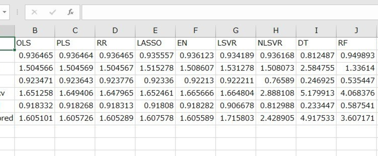Image resolution: width=378 pixels, height=156 pixels.
Task: Select column C header
Action: [x=75, y=30]
